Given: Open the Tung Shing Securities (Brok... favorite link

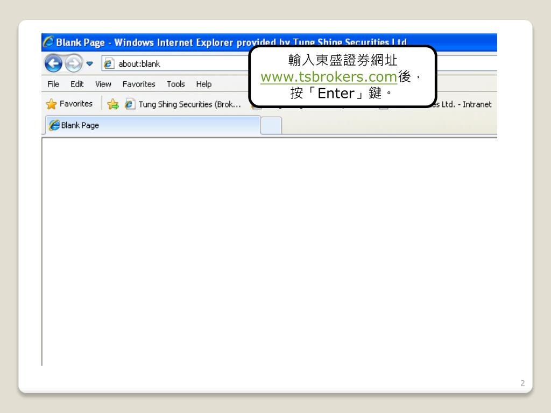Looking at the screenshot, I should [183, 104].
